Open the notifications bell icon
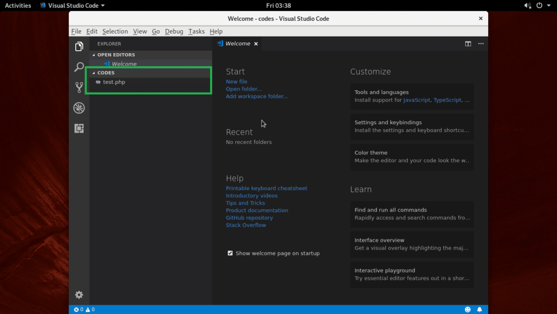This screenshot has height=314, width=557. tap(479, 310)
